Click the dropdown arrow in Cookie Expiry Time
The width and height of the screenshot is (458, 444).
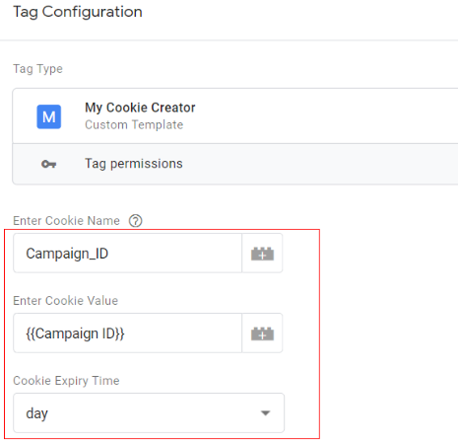click(x=265, y=413)
